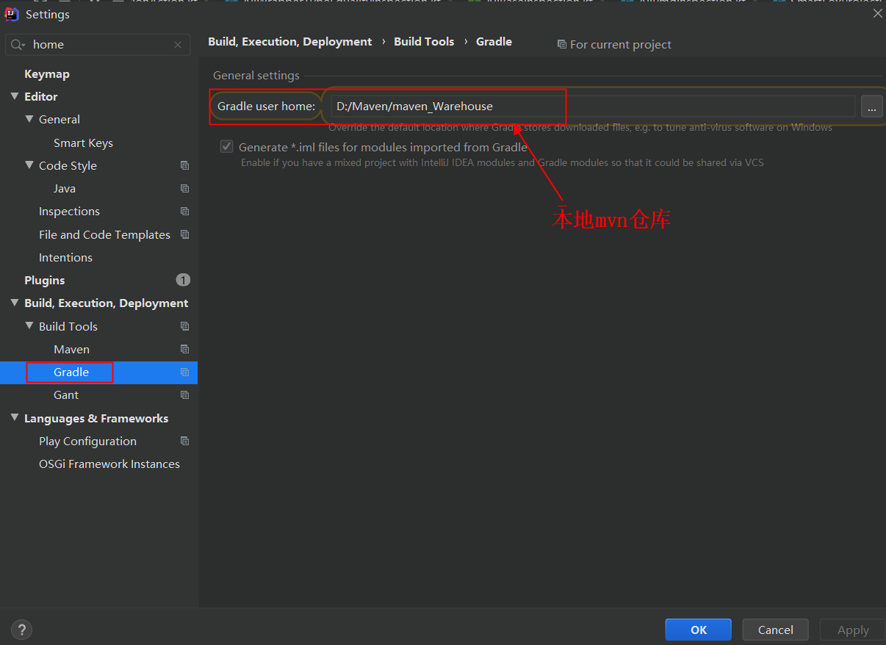Collapse the Languages & Frameworks node
Screen dimensions: 886x645
pyautogui.click(x=15, y=418)
